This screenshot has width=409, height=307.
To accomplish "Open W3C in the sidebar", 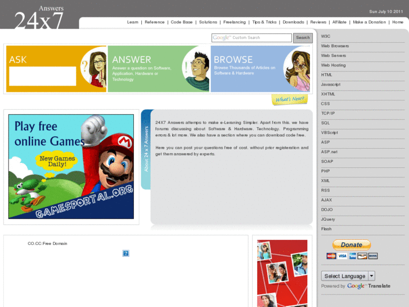I will click(326, 36).
